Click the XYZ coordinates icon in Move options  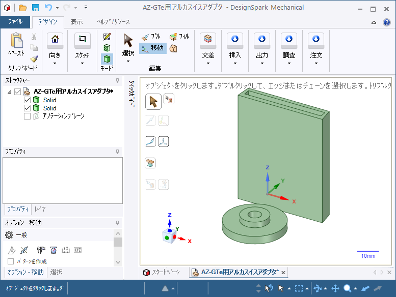77,250
